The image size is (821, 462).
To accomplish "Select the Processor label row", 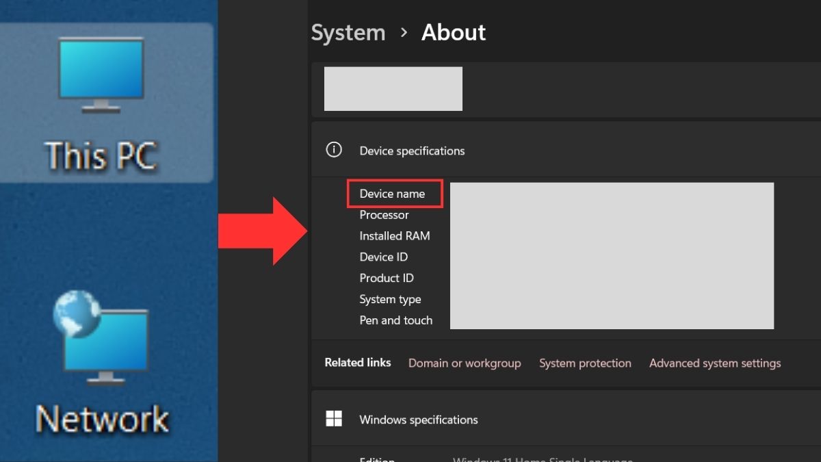I will (x=384, y=215).
